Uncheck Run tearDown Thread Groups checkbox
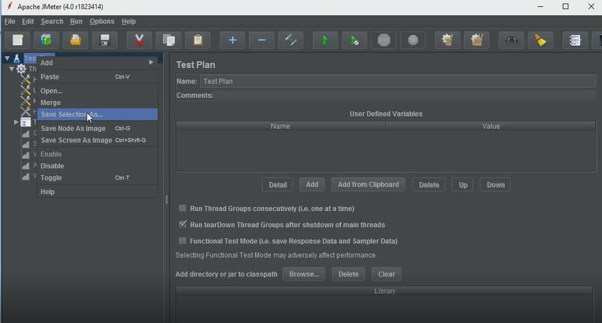This screenshot has height=323, width=602. (x=182, y=225)
